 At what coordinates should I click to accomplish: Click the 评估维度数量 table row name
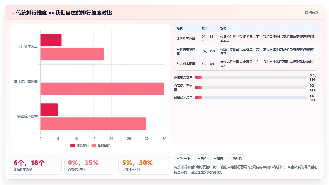186,39
